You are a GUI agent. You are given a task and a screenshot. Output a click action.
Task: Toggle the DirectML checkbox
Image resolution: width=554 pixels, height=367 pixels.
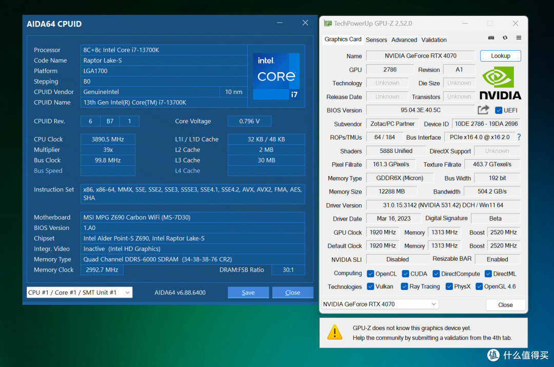(488, 274)
